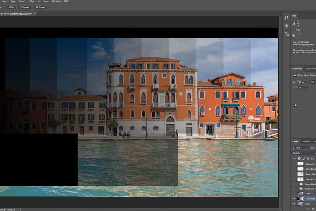Screen dimensions: 316x211
Task: Click the eyedropper icon in Info panel
Action: click(294, 24)
